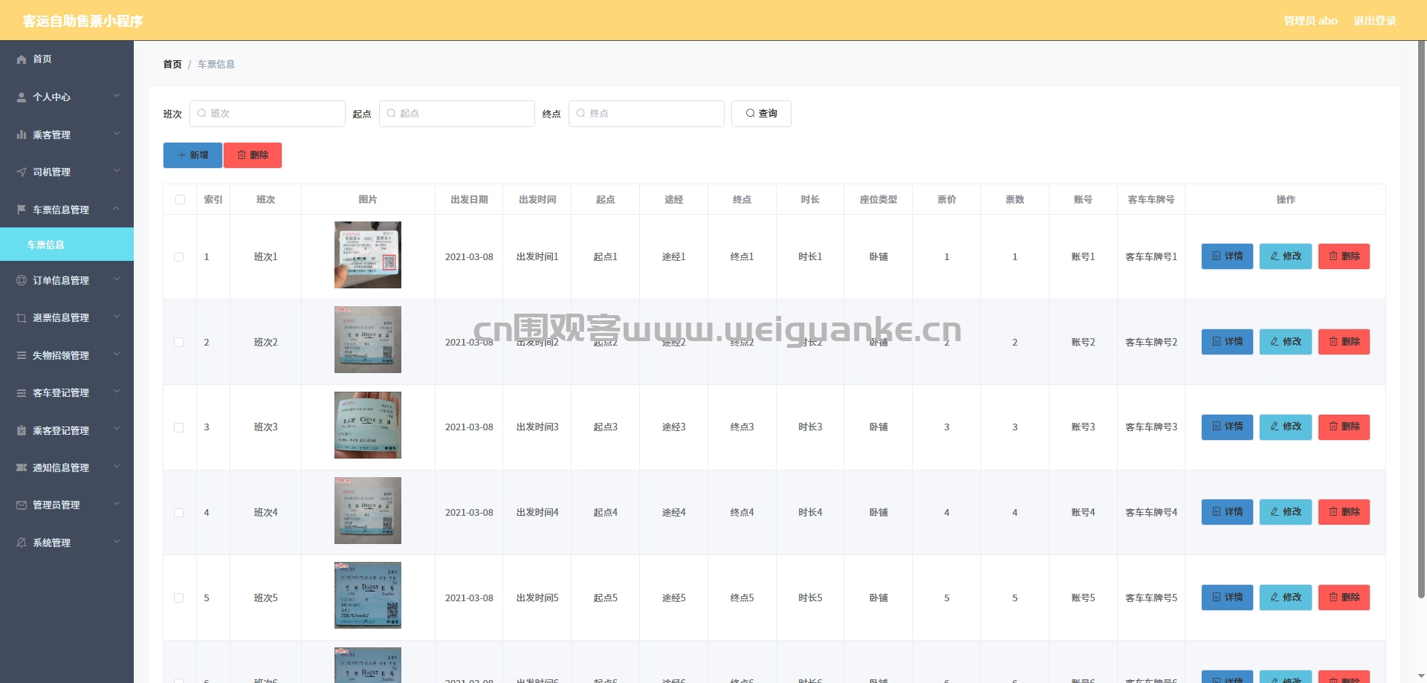Click the 退出登录 link
The height and width of the screenshot is (683, 1427).
coord(1374,21)
